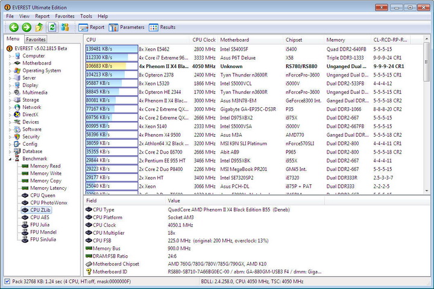The image size is (434, 289).
Task: Expand the Computer tree node
Action: [x=10, y=56]
